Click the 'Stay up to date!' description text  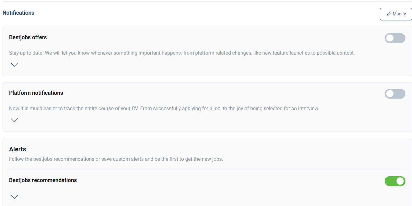[x=182, y=53]
